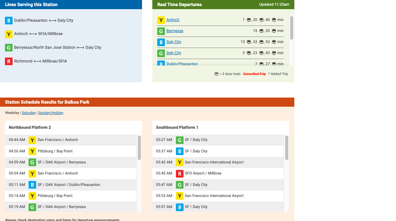Select the 05:53 AM San Francisco International Airport text
The width and height of the screenshot is (396, 221).
(214, 195)
